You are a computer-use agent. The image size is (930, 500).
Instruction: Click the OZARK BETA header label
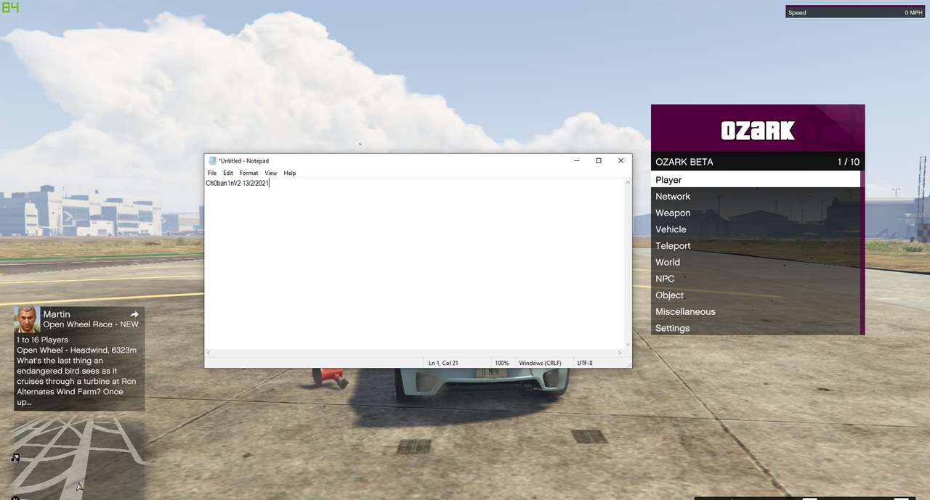[684, 162]
